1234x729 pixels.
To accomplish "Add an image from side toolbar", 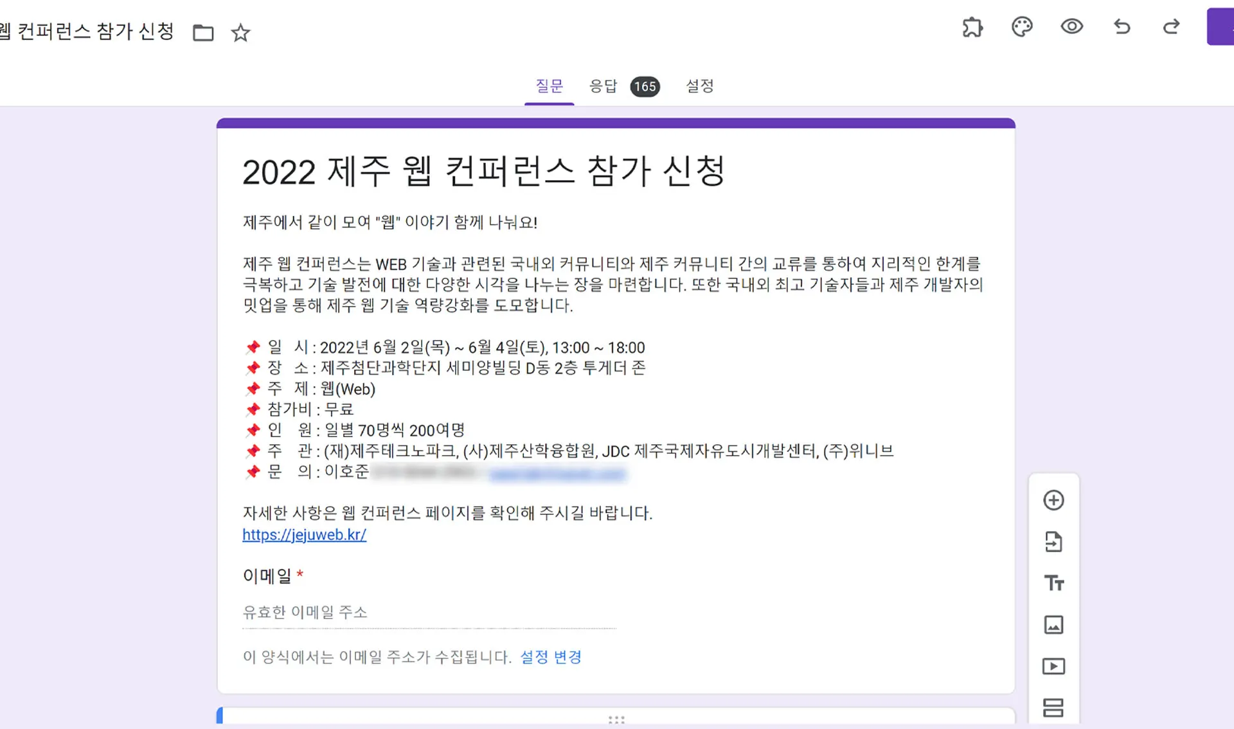I will [1053, 624].
